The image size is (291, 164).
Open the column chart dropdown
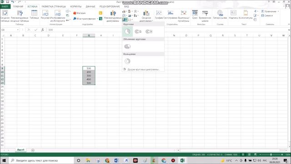coord(125,11)
